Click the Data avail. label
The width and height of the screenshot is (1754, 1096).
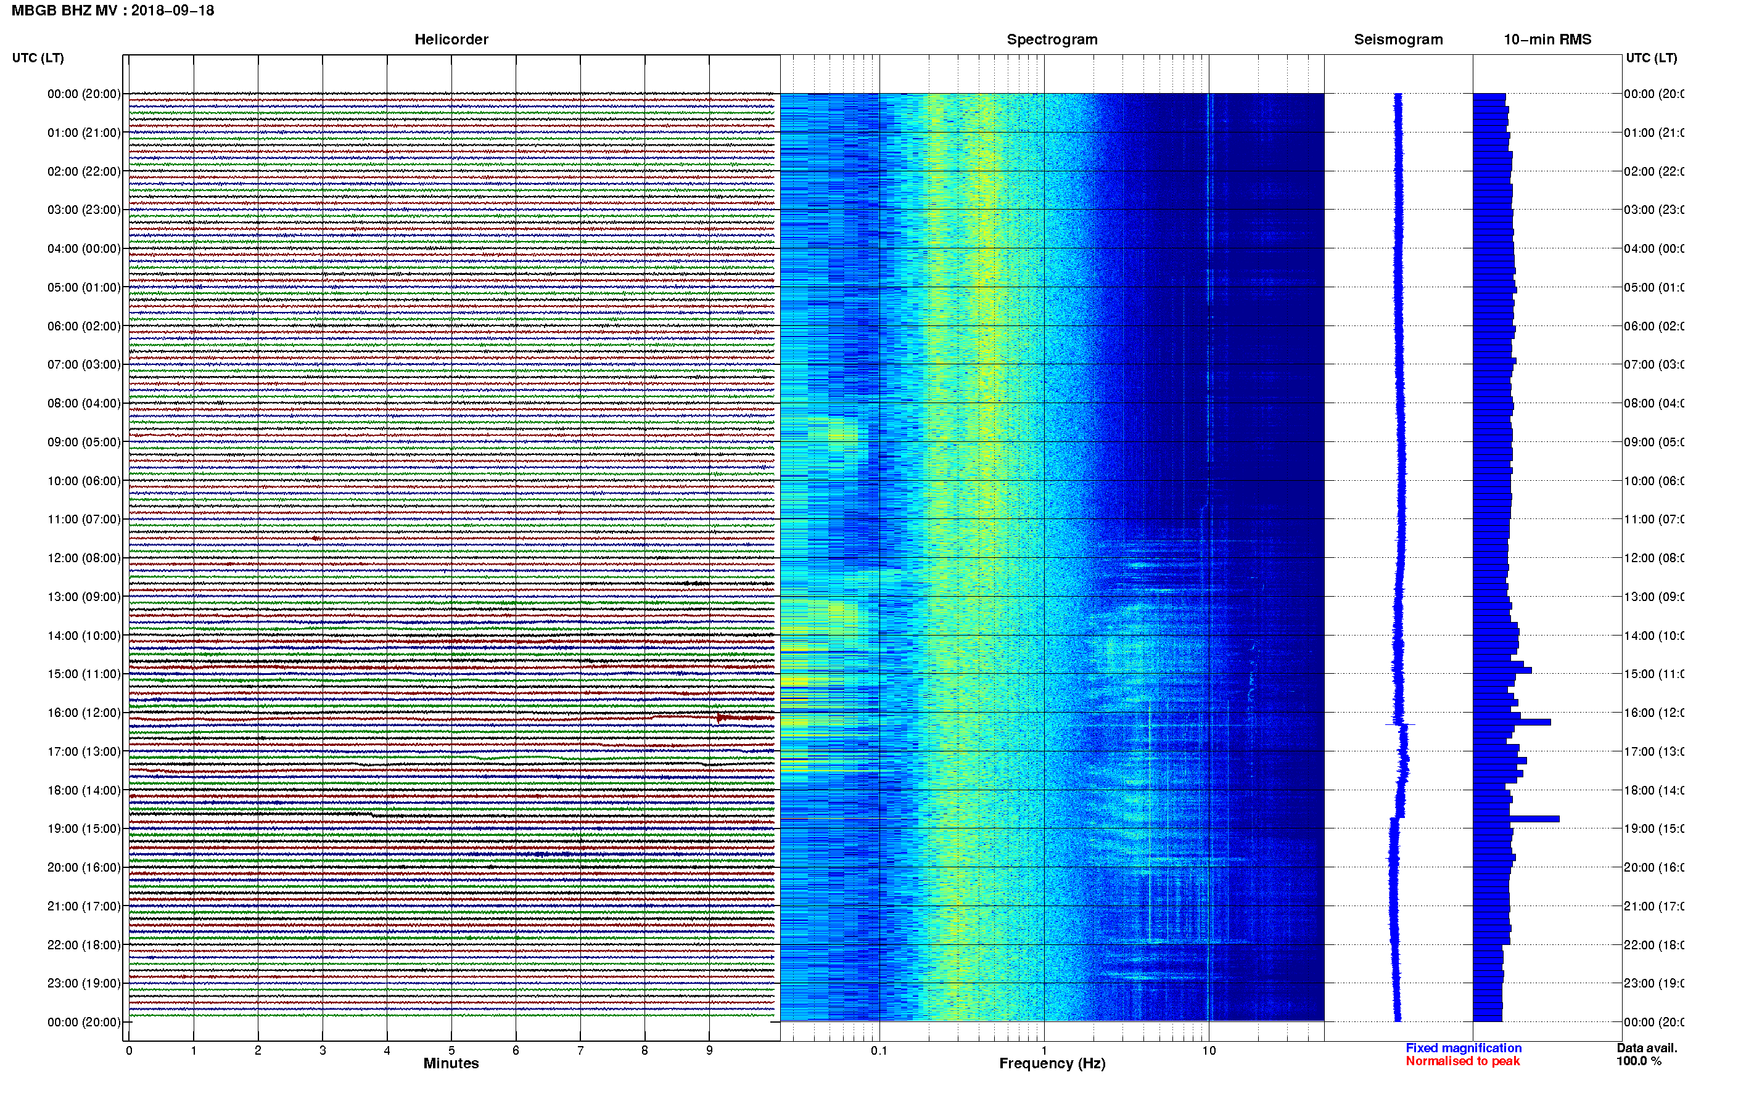tap(1647, 1048)
